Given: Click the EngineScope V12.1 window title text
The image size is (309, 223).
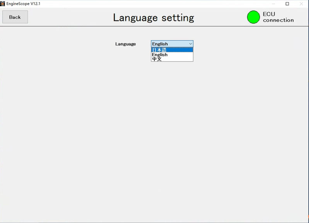Looking at the screenshot, I should tap(23, 3).
